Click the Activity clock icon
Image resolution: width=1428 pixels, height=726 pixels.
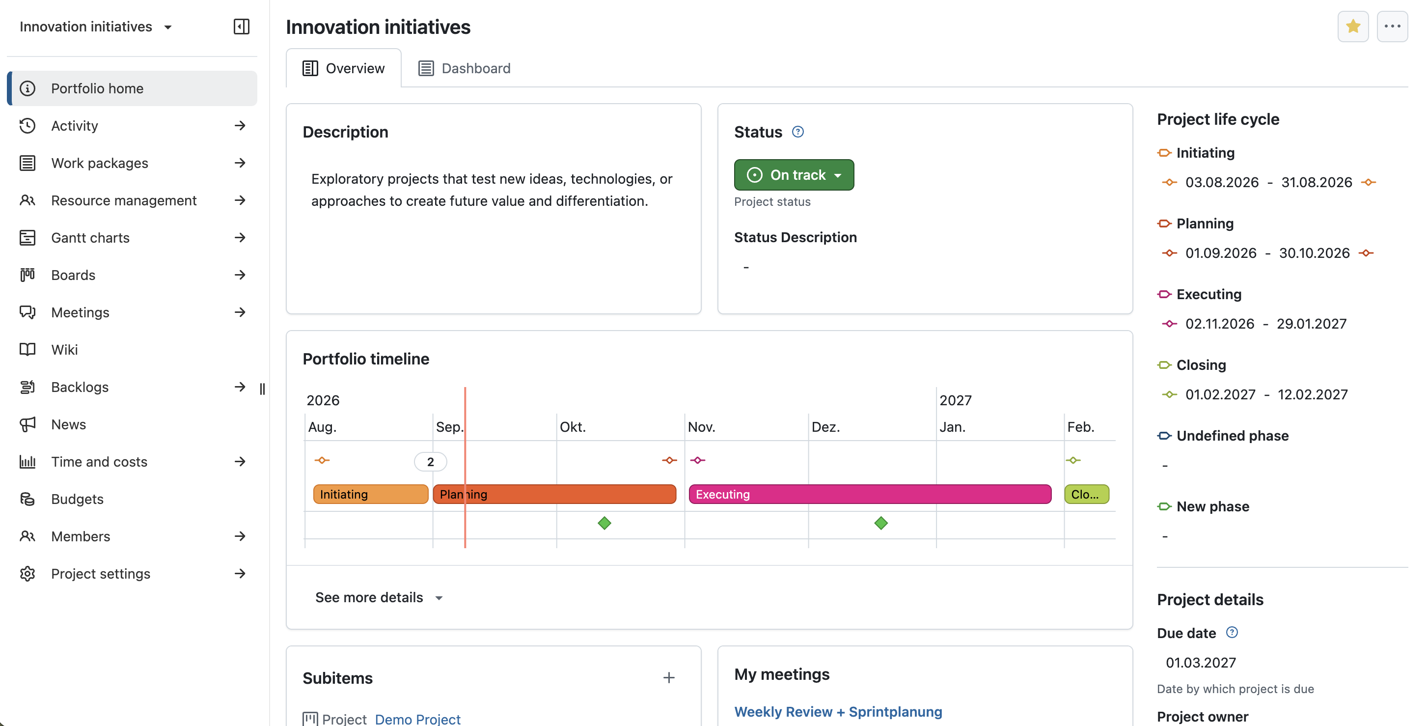(27, 126)
